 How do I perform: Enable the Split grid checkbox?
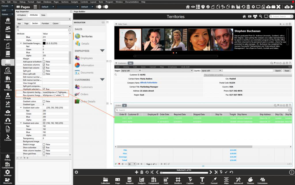click(44, 71)
